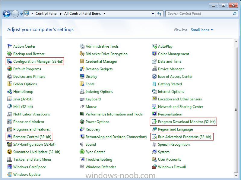Screen dimensions: 241x180
Task: Open the Programs and Features link
Action: [x=31, y=129]
